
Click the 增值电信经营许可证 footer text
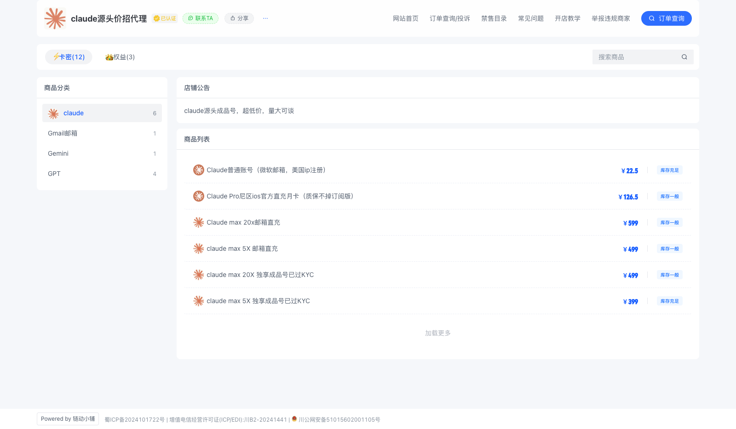coord(228,419)
